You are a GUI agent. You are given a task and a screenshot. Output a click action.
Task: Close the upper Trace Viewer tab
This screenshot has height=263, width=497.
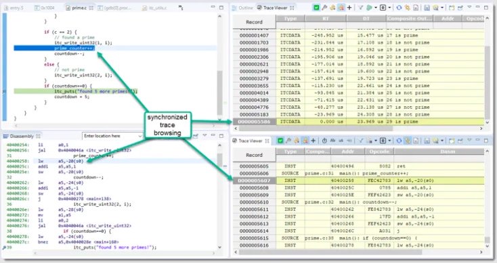click(x=292, y=7)
